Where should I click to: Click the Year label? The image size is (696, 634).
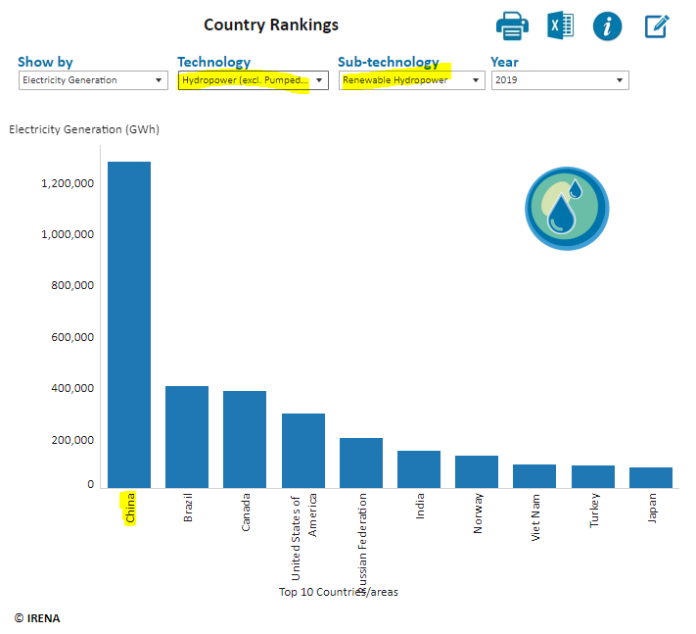[504, 62]
